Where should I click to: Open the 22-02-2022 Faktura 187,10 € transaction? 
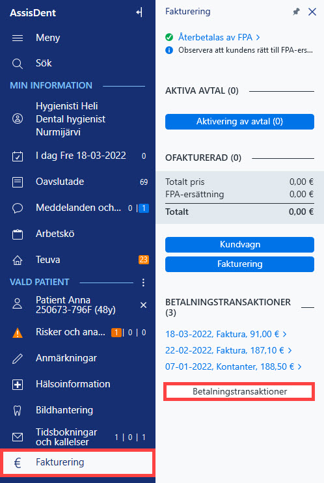pyautogui.click(x=228, y=351)
